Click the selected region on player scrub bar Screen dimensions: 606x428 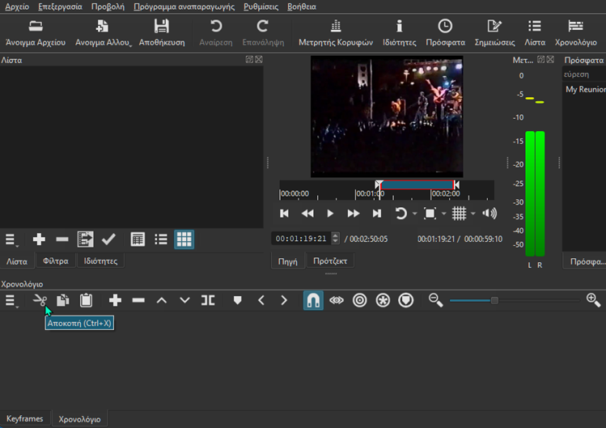pos(417,184)
